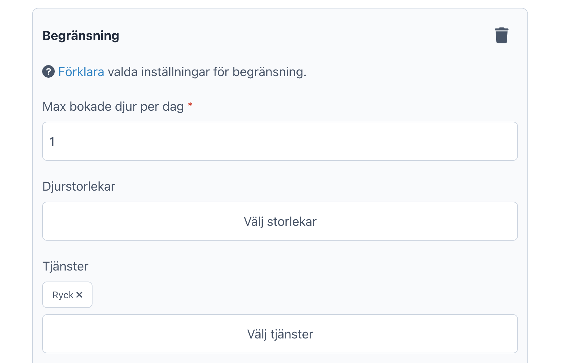Click the Begränsning section heading
Image resolution: width=562 pixels, height=363 pixels.
click(81, 35)
